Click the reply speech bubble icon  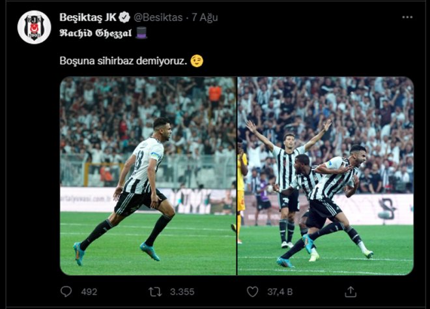(66, 291)
